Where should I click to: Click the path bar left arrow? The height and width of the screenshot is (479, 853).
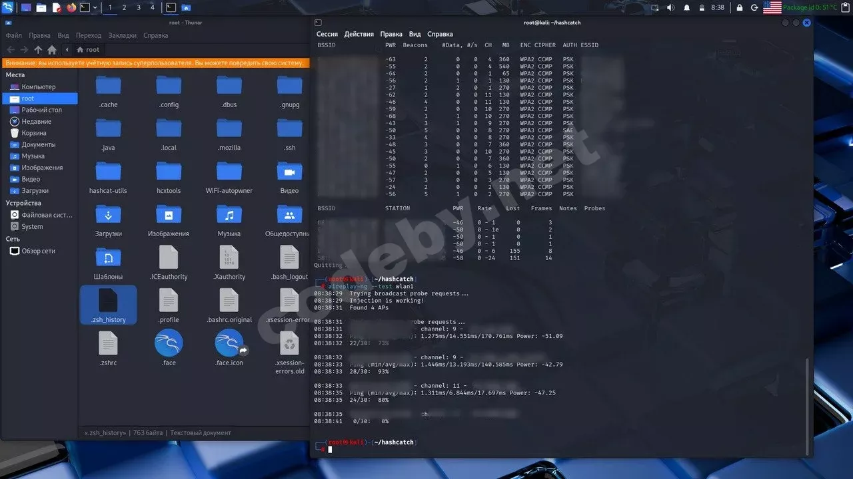[x=67, y=50]
